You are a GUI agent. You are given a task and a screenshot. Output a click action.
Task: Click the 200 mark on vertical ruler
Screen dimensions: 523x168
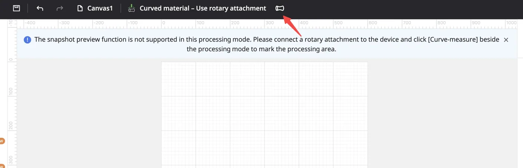click(11, 126)
